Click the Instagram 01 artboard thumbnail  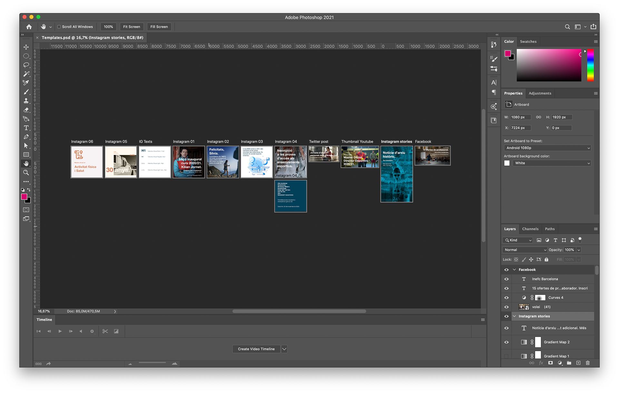(189, 162)
